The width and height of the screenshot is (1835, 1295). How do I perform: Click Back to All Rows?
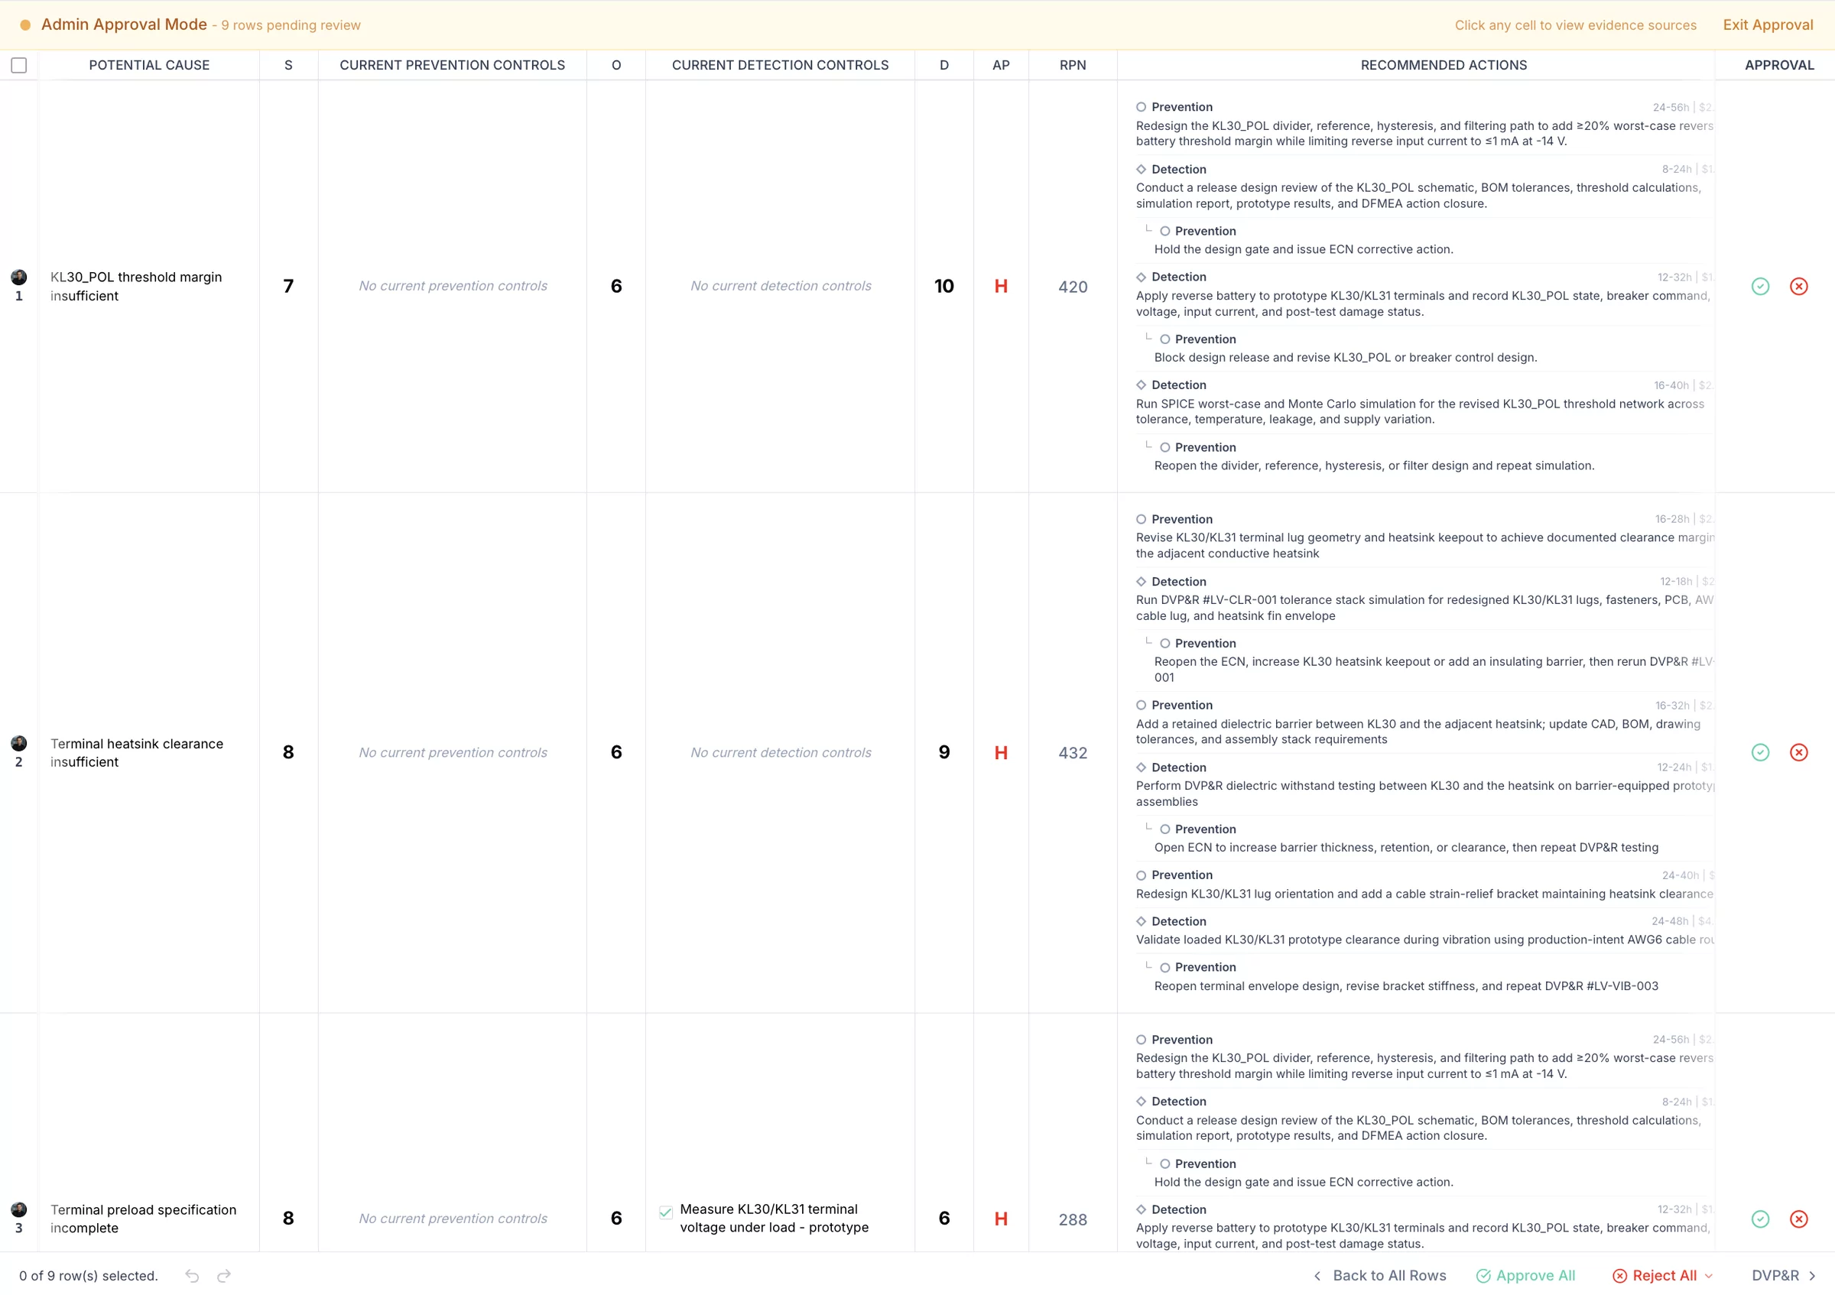(1379, 1276)
